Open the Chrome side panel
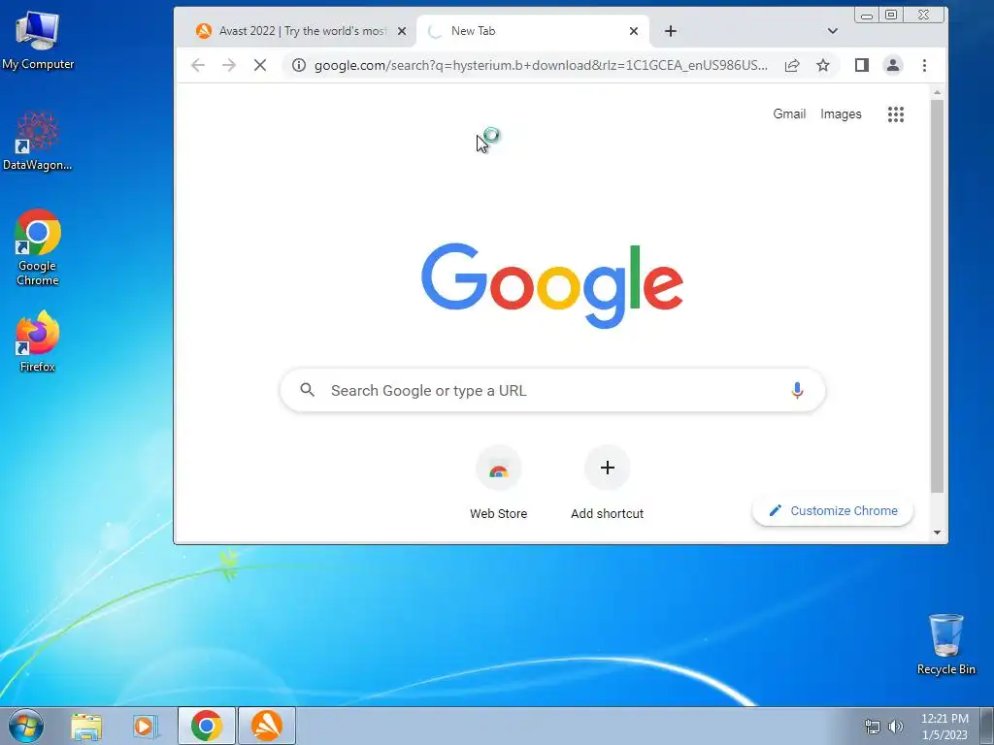 (862, 65)
